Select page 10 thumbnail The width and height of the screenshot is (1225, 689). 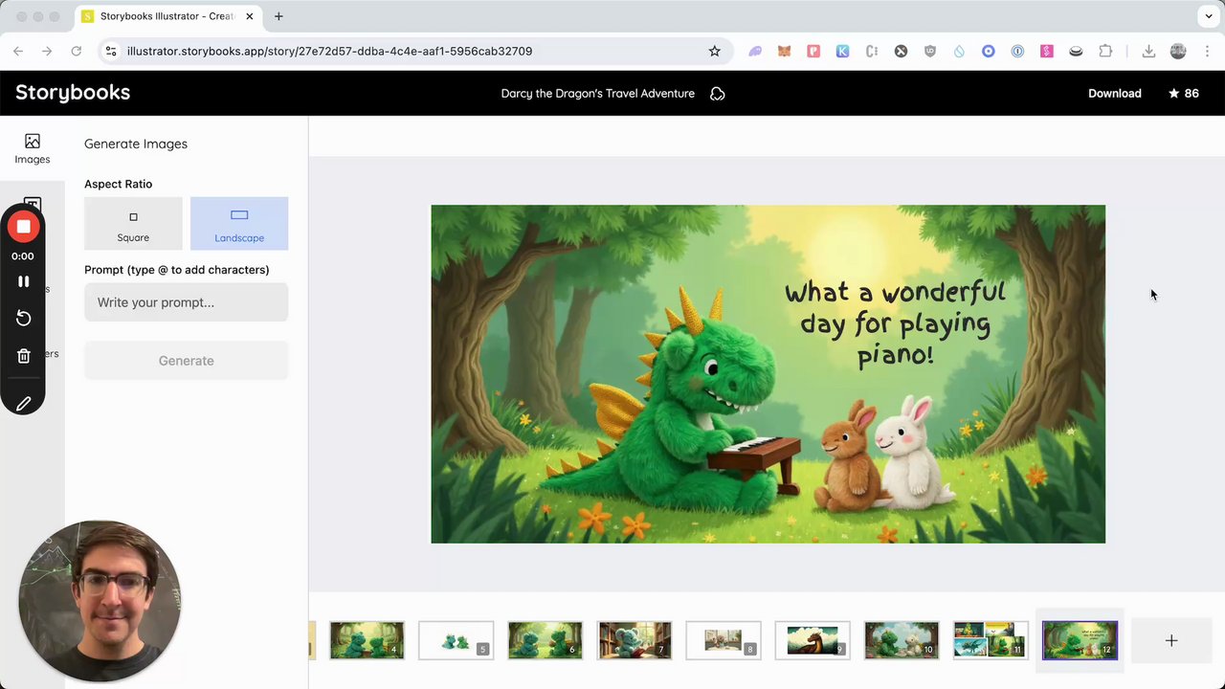[x=902, y=640]
